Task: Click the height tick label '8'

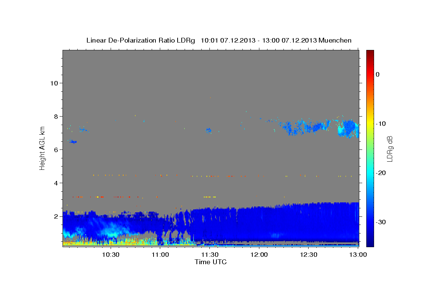Action: click(56, 116)
